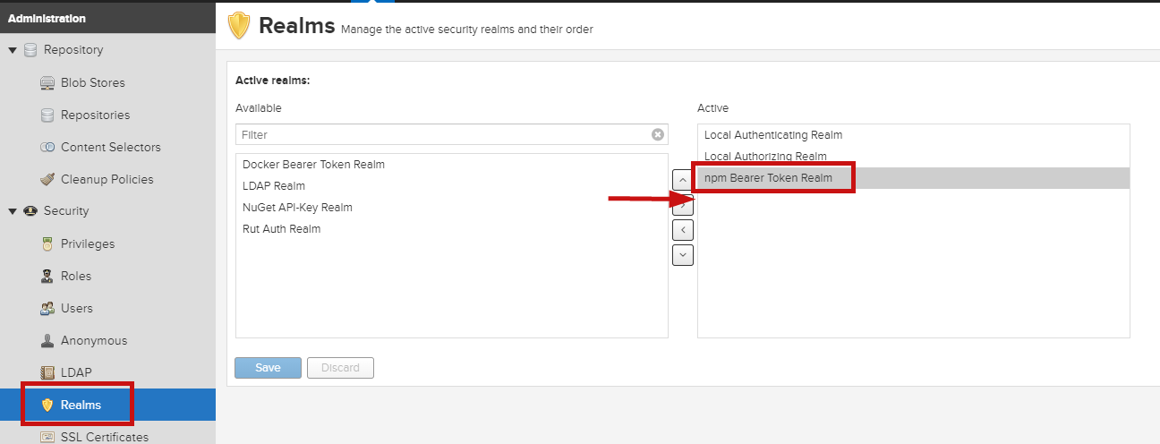Click the Save button

[x=268, y=368]
